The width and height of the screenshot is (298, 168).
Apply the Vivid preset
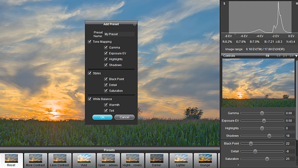point(84,161)
